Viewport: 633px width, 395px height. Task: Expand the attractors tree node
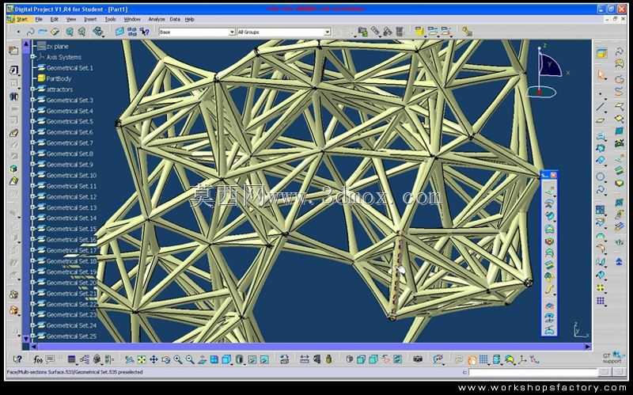point(33,89)
